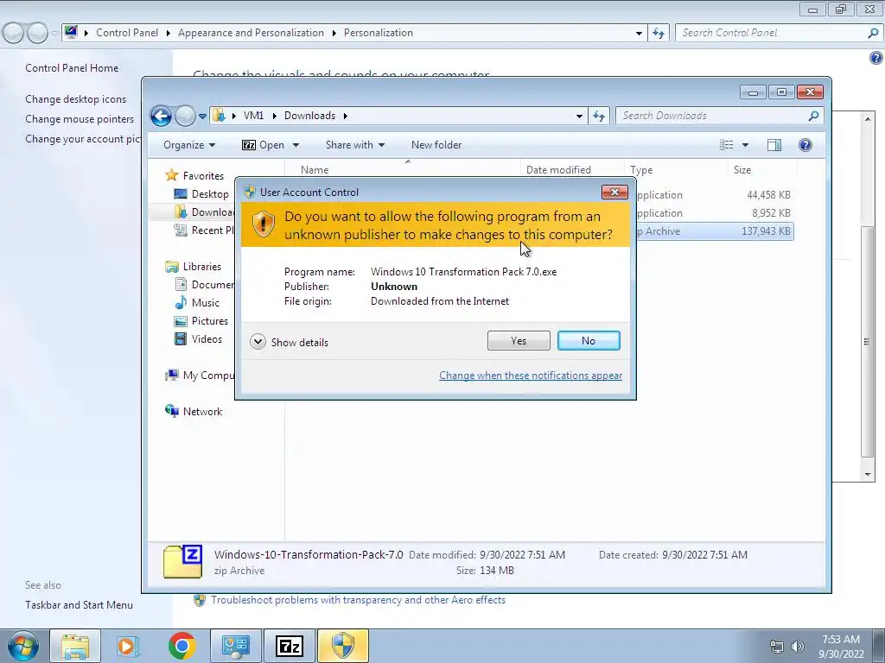The height and width of the screenshot is (663, 885).
Task: Click Control Panel Home link
Action: [72, 68]
